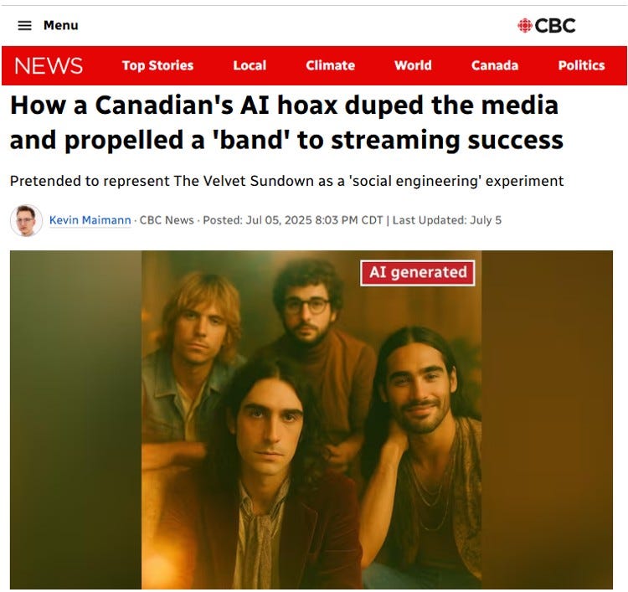
Task: Click the CBC gem logo
Action: pos(525,26)
